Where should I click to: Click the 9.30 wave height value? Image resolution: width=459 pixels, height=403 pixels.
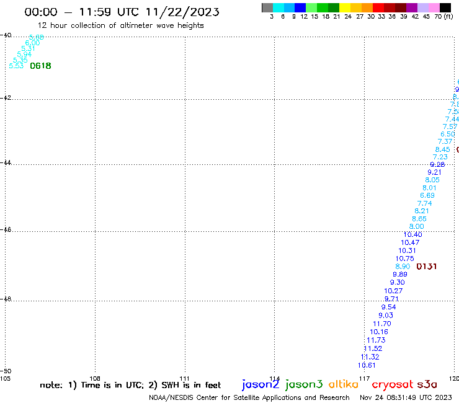398,283
